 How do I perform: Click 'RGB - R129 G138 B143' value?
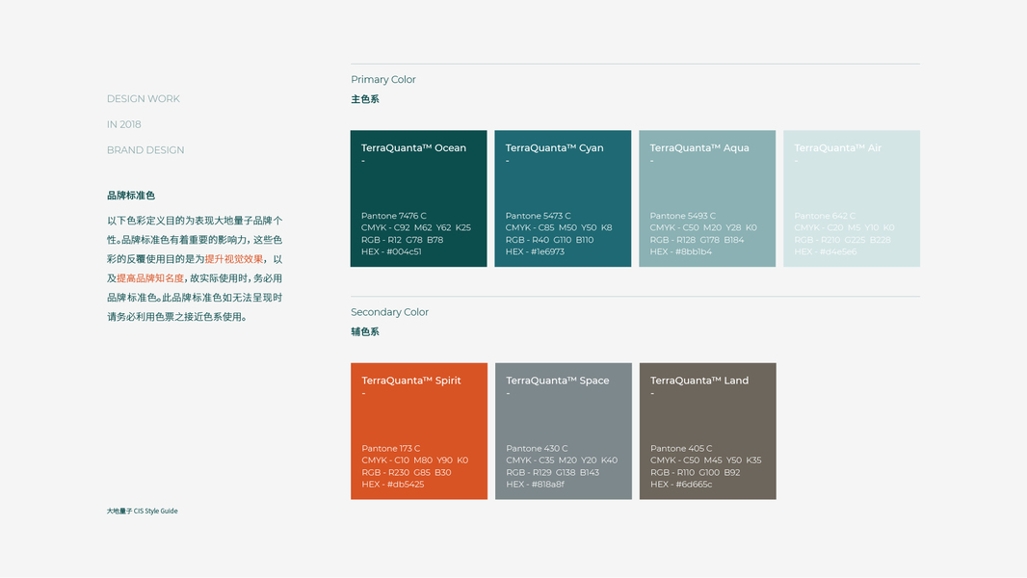tap(553, 472)
